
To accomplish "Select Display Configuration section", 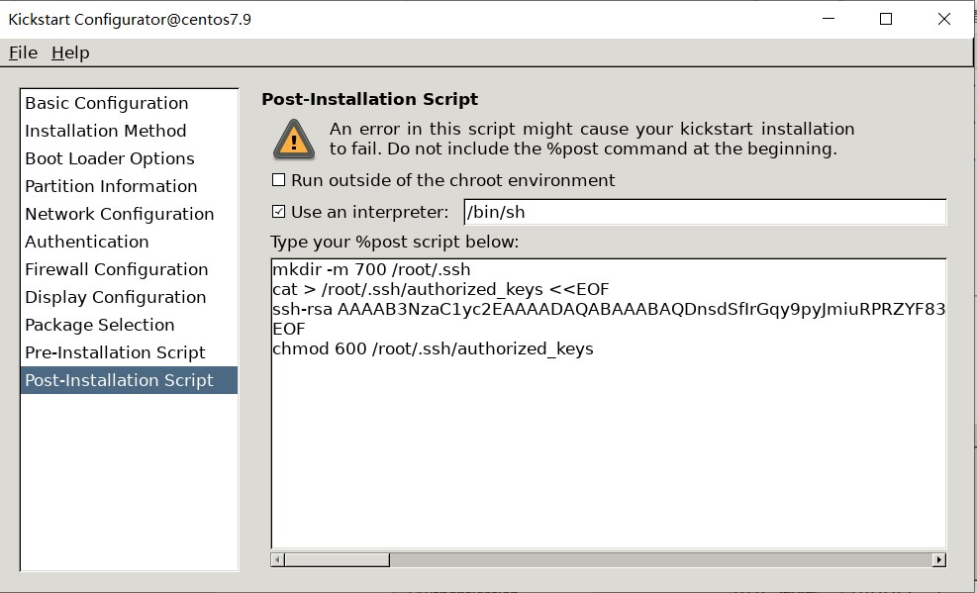I will pyautogui.click(x=129, y=297).
